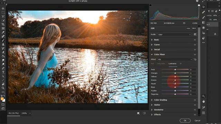
Task: Select the Type tool
Action: tap(3, 72)
